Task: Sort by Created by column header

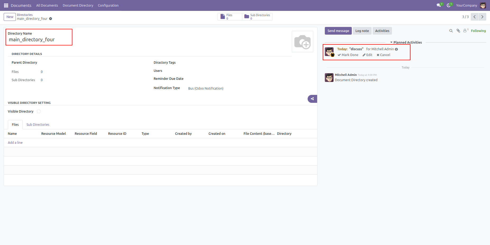Action: (183, 134)
